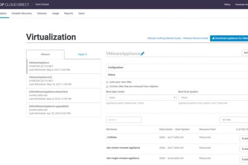
Task: Click Enable button for -dev-momo-vmware-appliance
Action: point(244,149)
